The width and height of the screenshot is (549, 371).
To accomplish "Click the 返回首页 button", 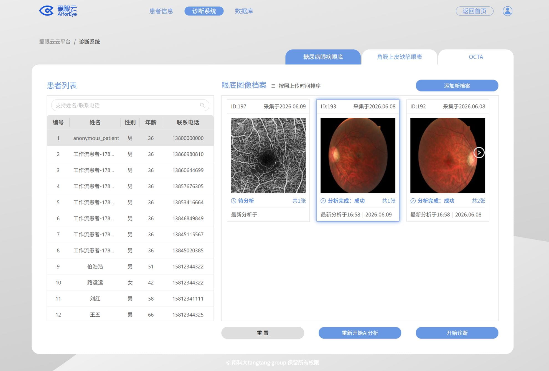I will (475, 11).
